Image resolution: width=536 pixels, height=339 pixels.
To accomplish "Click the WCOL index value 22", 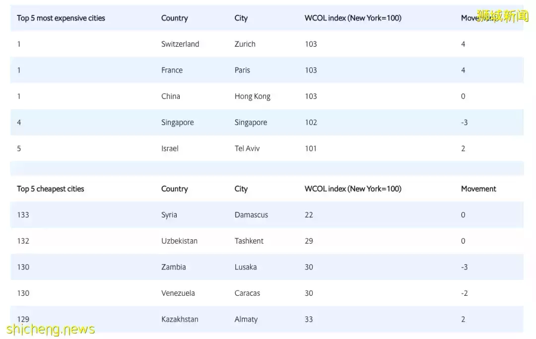I will (x=309, y=215).
